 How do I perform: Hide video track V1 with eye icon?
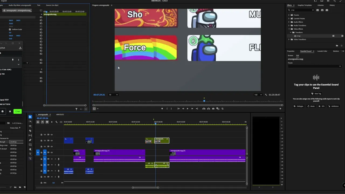(x=52, y=152)
